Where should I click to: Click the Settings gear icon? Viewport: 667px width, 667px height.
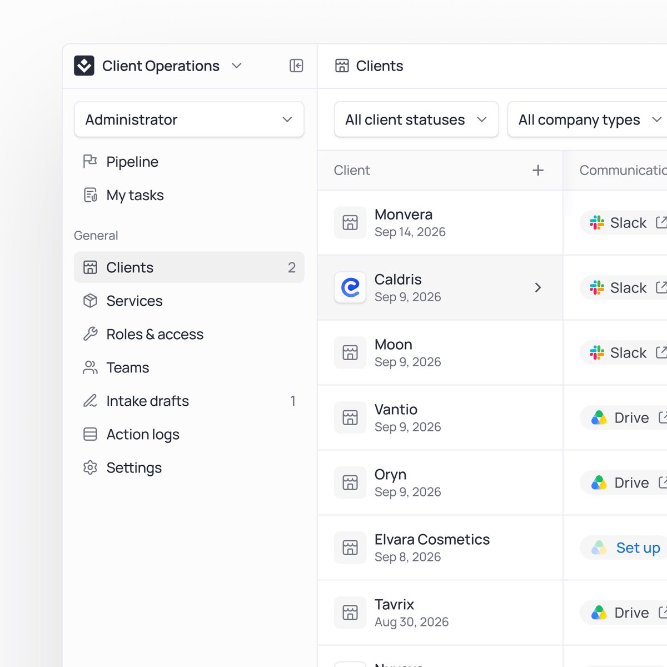point(90,467)
